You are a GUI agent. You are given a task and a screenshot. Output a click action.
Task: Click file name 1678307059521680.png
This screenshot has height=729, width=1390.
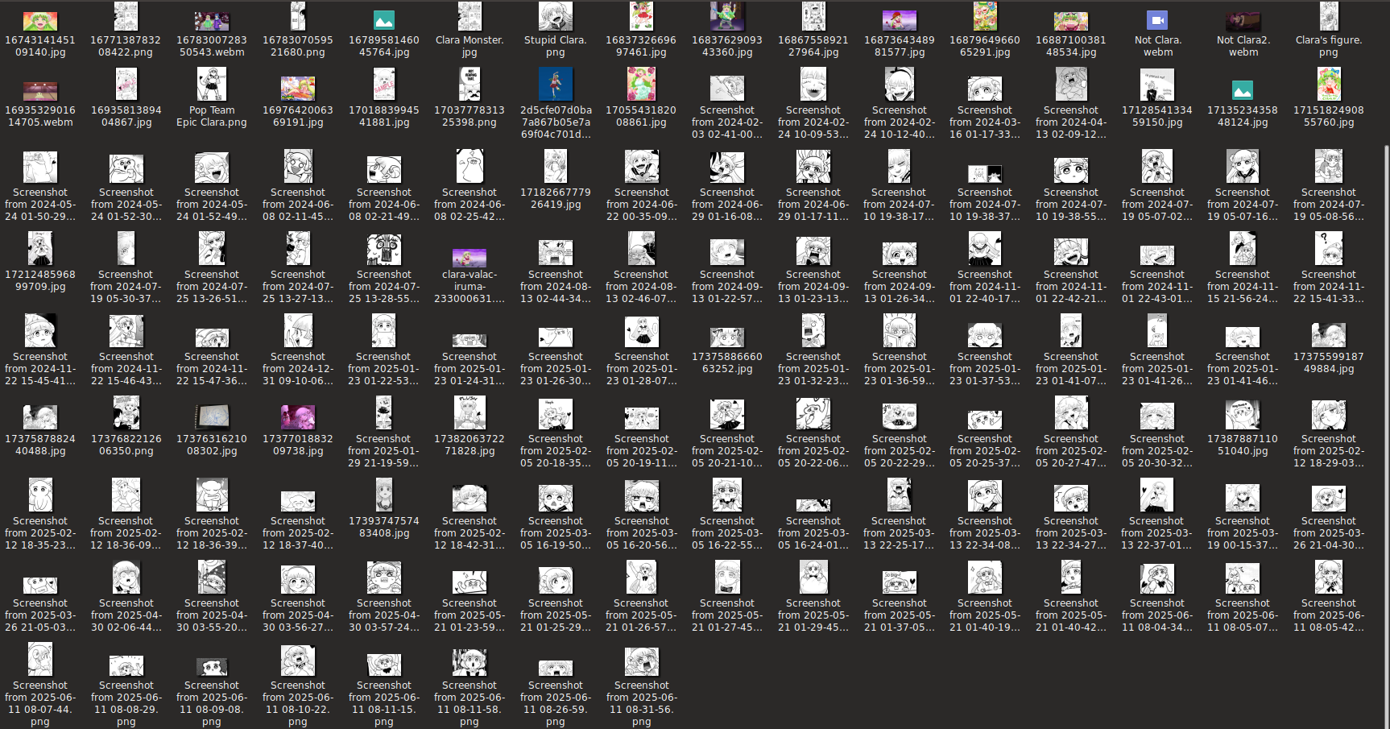(298, 46)
